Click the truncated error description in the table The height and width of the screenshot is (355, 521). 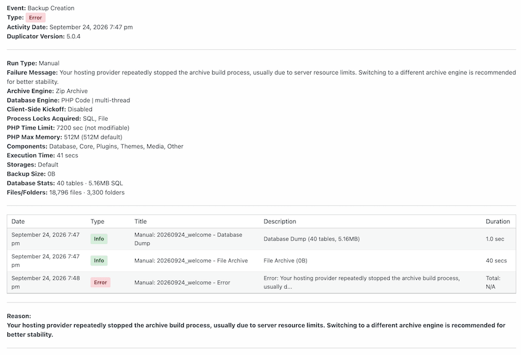(362, 283)
